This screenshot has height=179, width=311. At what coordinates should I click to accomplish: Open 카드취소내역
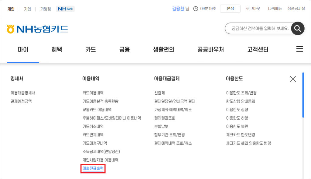(93, 126)
